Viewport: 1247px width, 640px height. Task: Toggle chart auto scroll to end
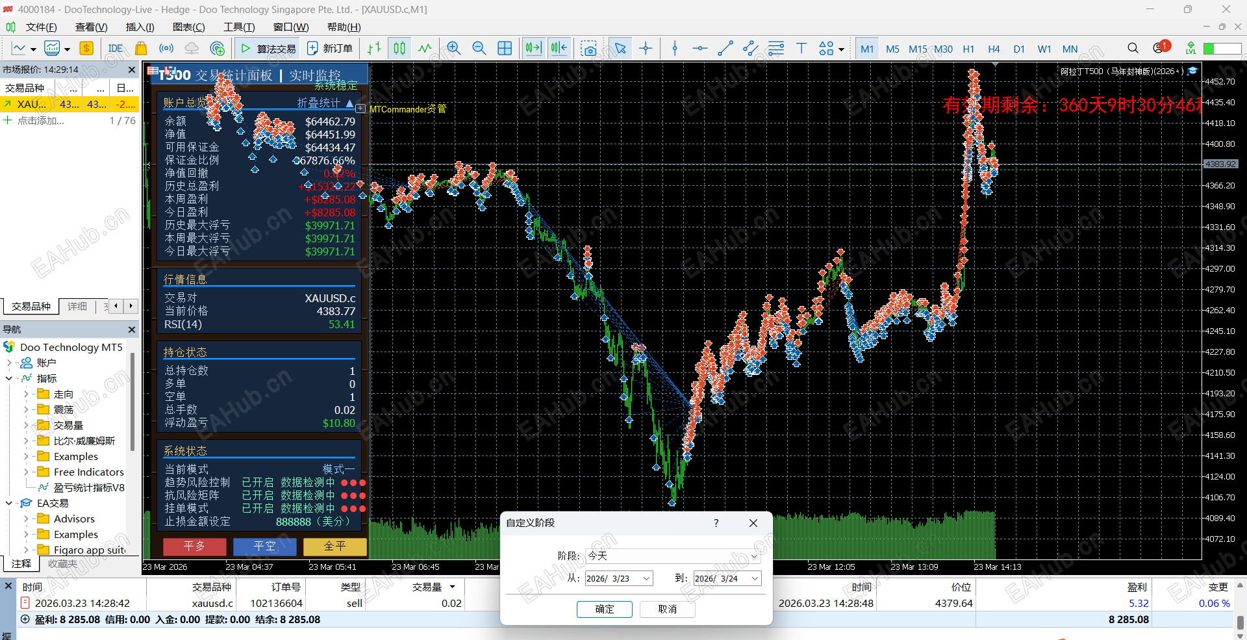pyautogui.click(x=533, y=49)
